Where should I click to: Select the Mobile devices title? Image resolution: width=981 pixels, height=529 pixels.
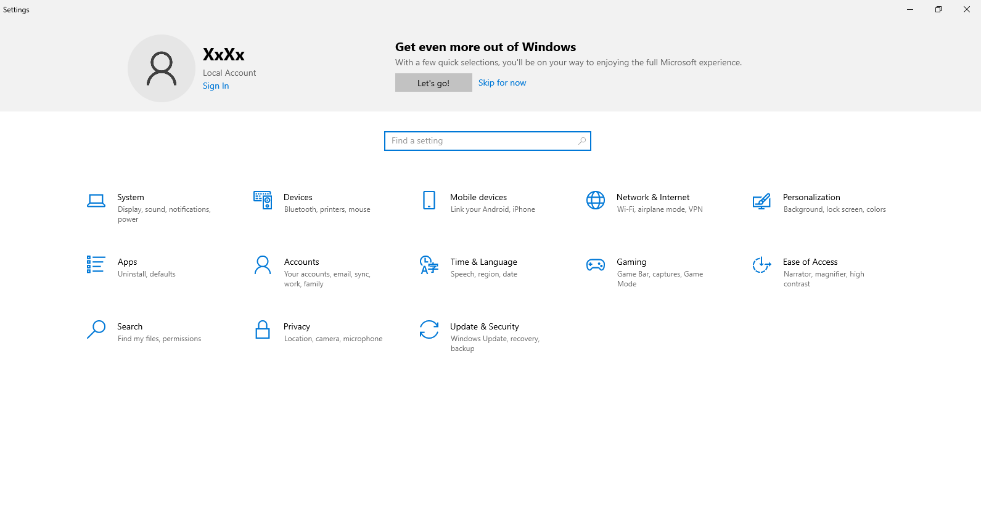tap(478, 197)
